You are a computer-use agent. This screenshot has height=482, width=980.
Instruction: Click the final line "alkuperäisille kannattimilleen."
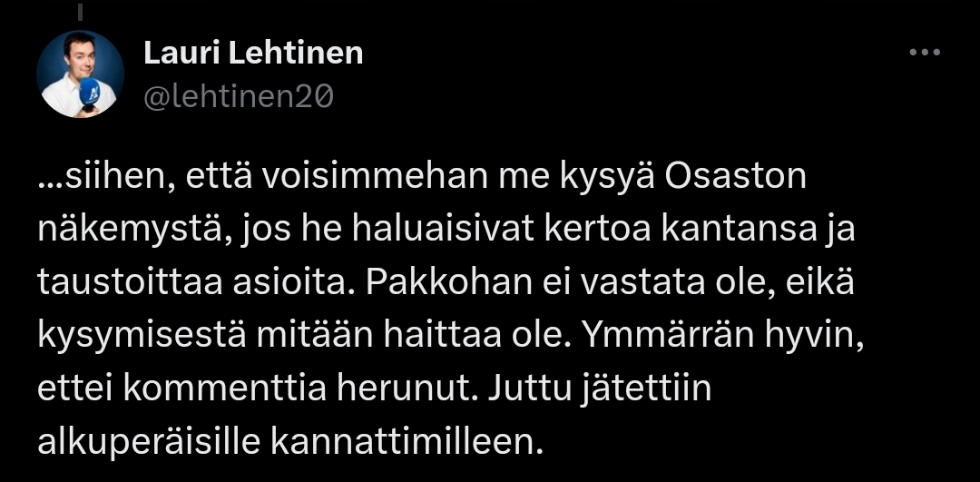[290, 442]
